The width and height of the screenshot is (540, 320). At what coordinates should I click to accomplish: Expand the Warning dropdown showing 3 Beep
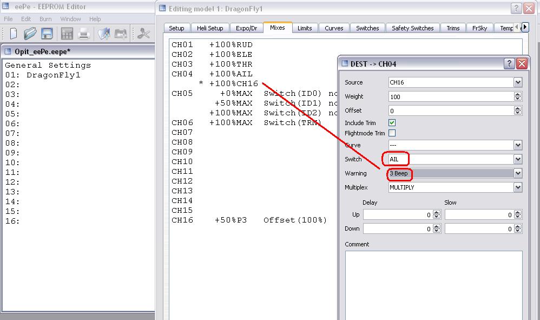[517, 173]
